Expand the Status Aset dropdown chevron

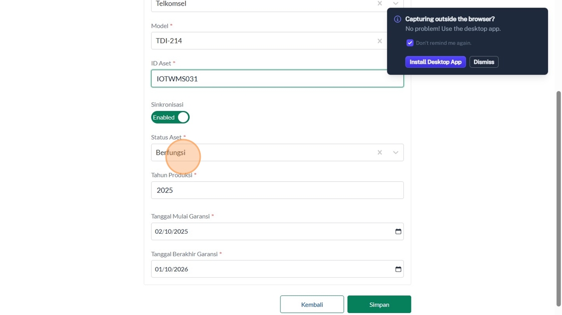(x=395, y=153)
